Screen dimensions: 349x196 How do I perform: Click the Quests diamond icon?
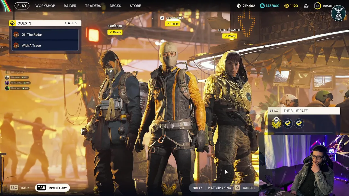point(12,23)
